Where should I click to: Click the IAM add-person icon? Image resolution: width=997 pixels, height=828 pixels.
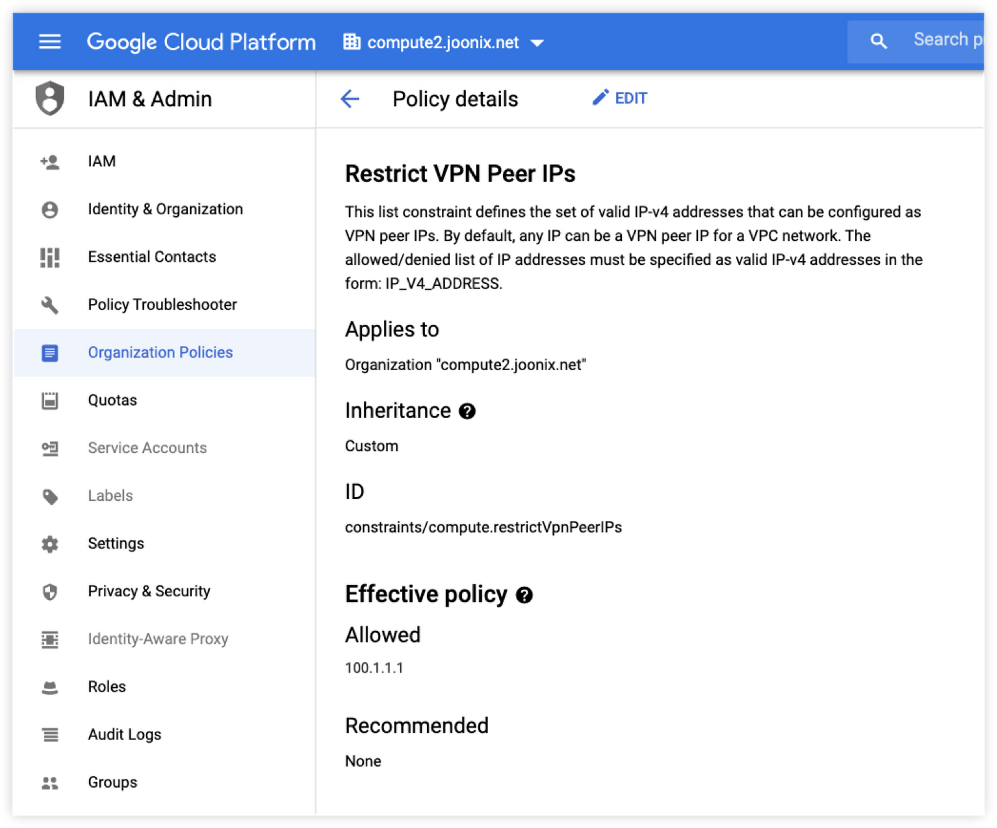pos(50,162)
